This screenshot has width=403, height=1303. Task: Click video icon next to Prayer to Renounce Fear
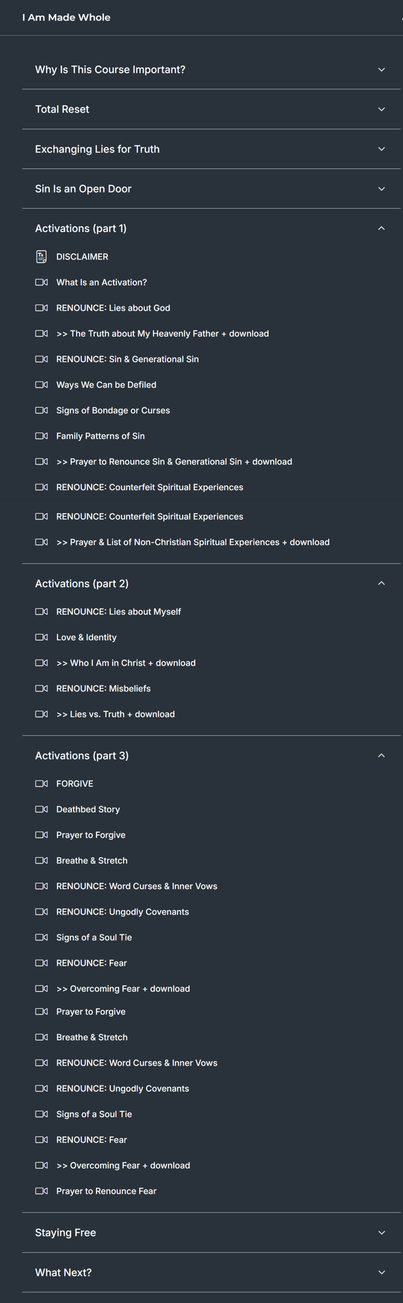41,1191
